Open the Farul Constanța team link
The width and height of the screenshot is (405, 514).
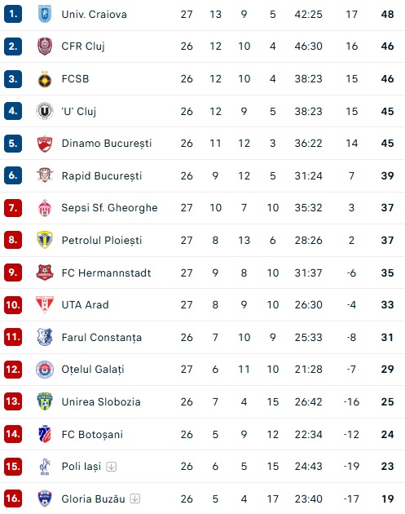(x=102, y=338)
